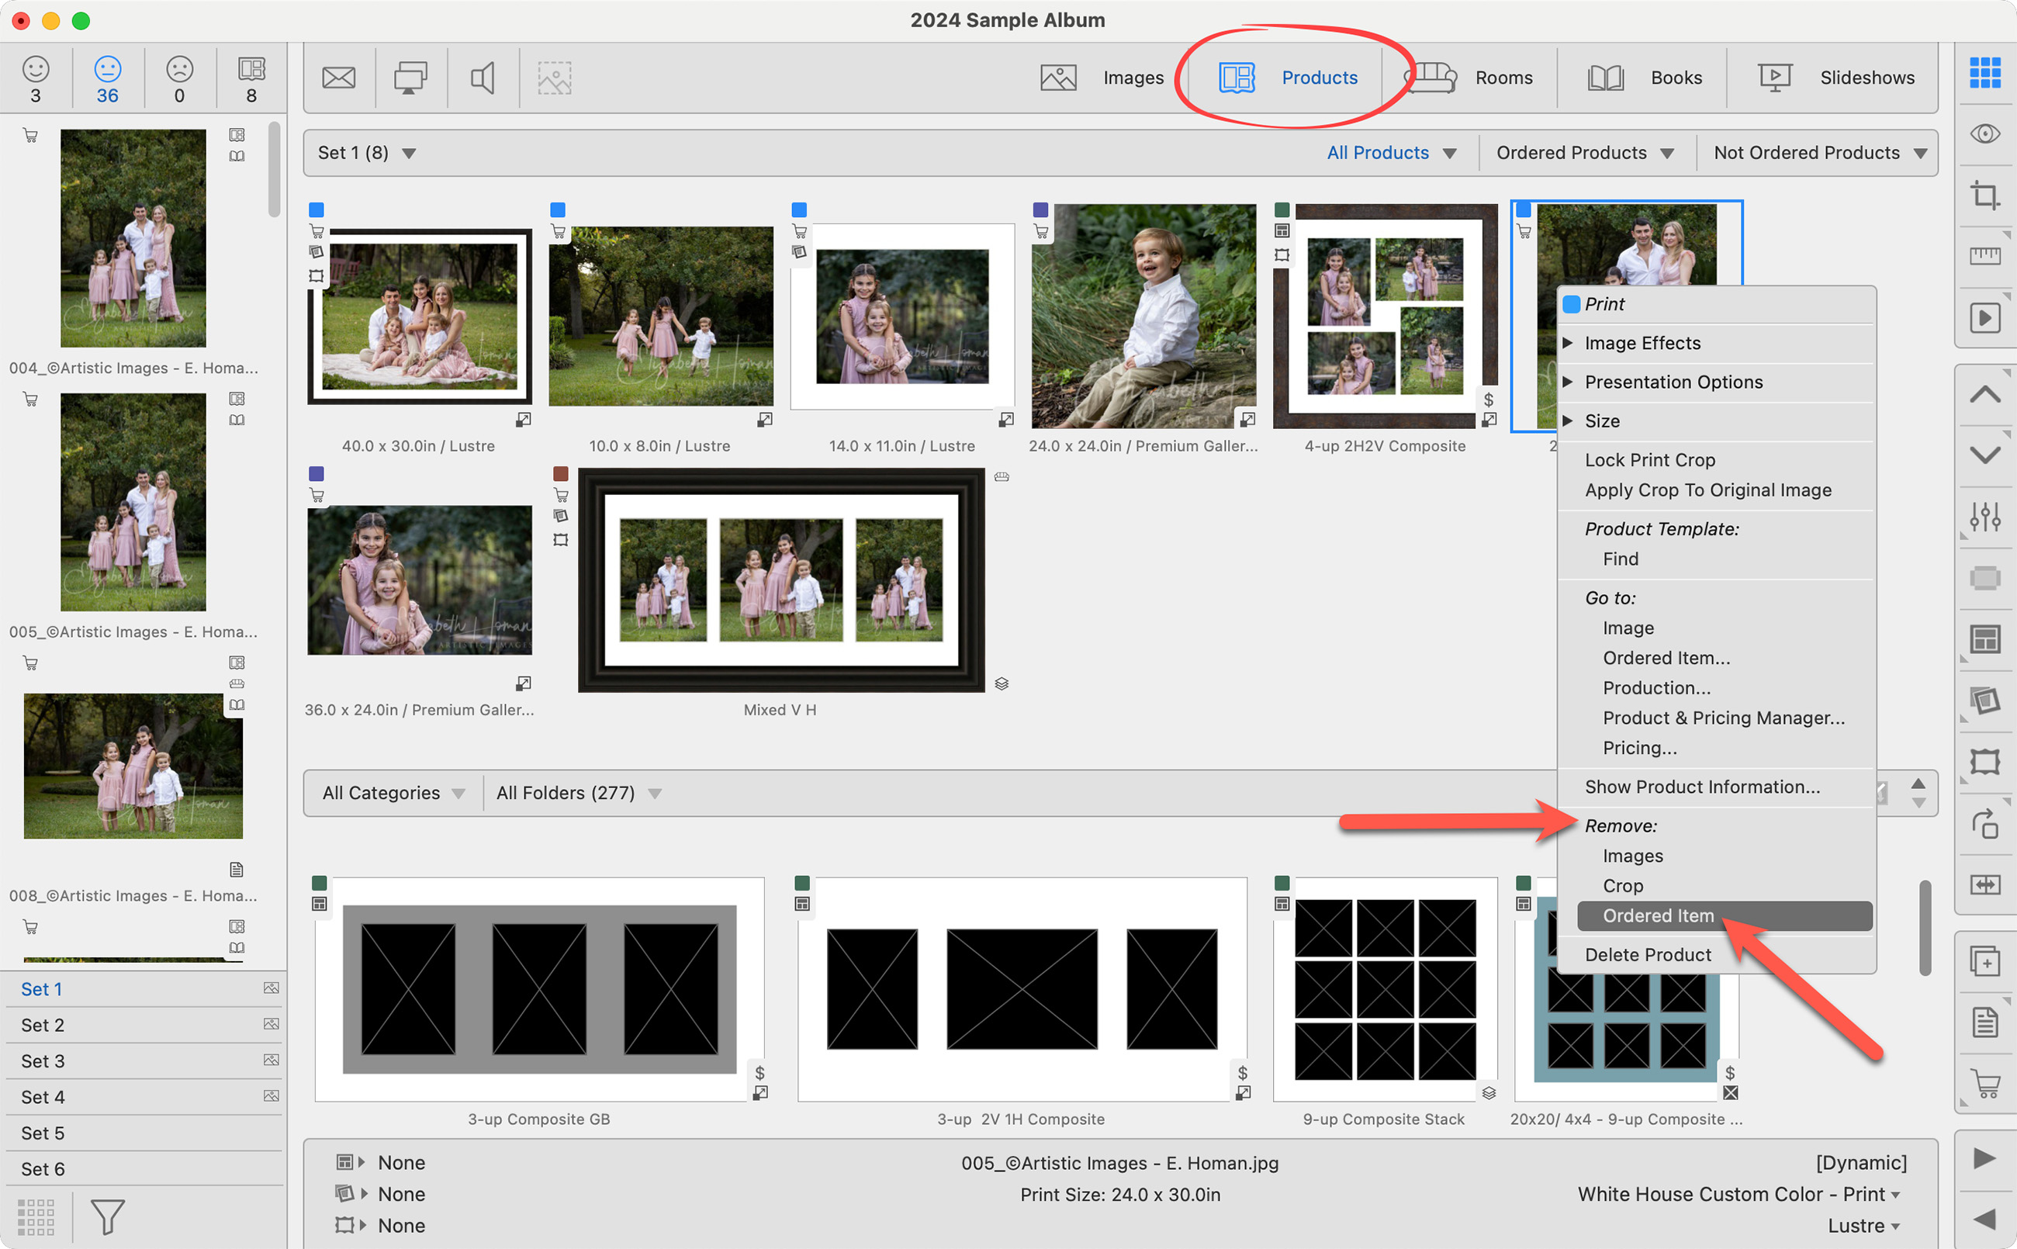Click the envelope email icon
The image size is (2017, 1249).
point(339,78)
